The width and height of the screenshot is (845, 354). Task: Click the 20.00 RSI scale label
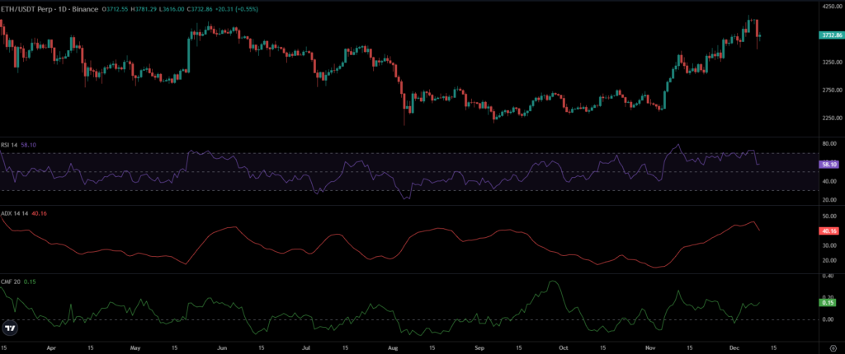(x=828, y=199)
